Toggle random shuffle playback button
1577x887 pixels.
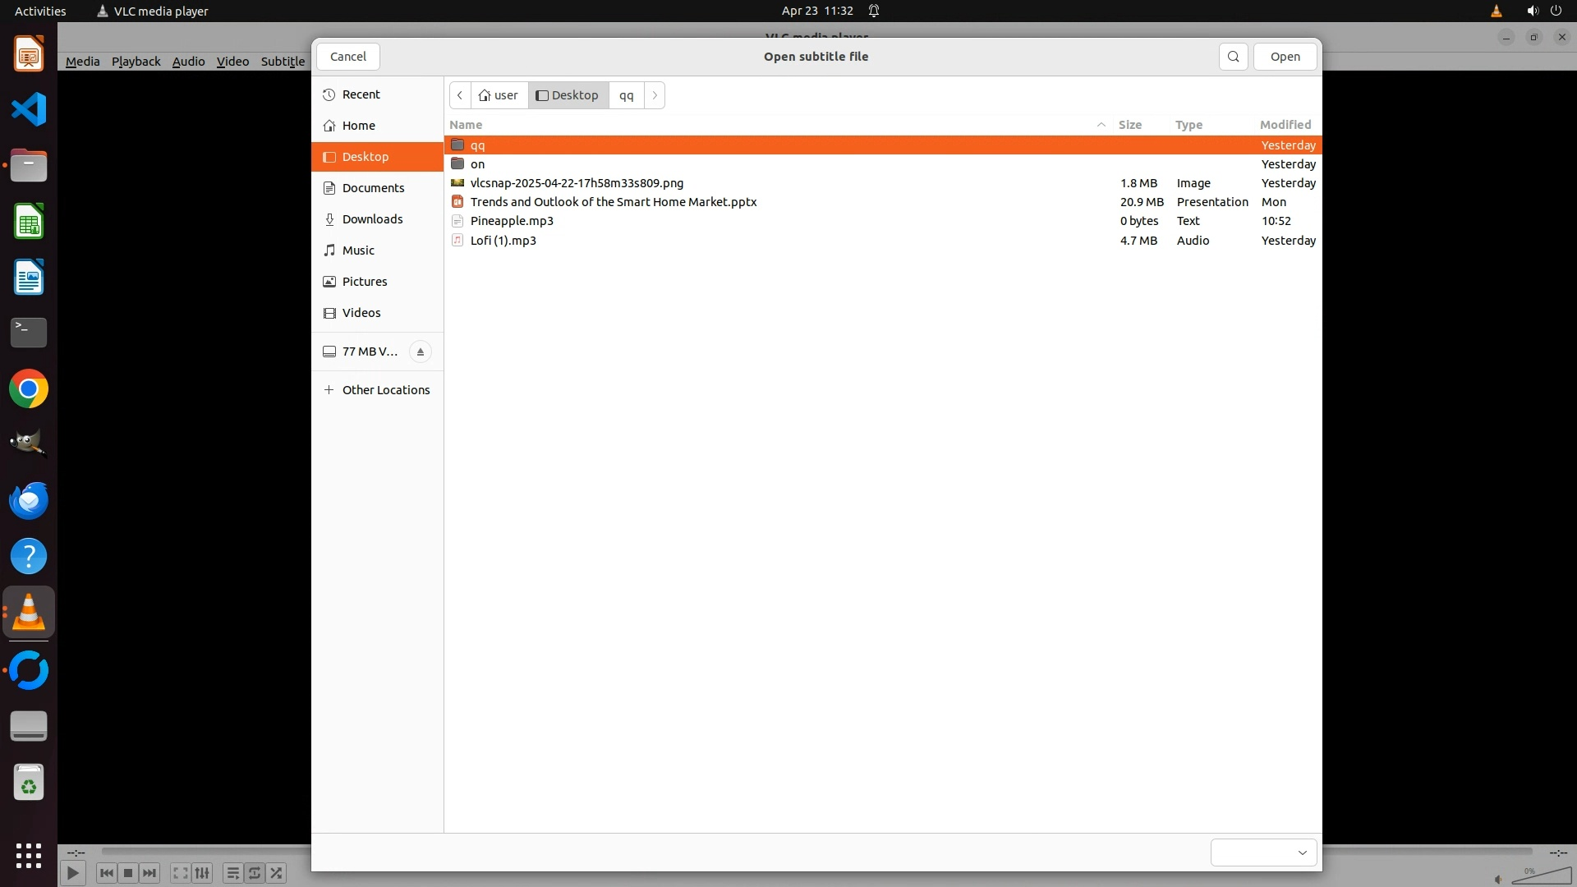coord(277,873)
